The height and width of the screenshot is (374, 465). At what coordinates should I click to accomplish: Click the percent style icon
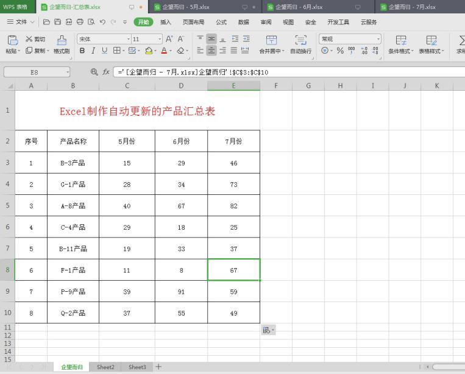(x=340, y=51)
